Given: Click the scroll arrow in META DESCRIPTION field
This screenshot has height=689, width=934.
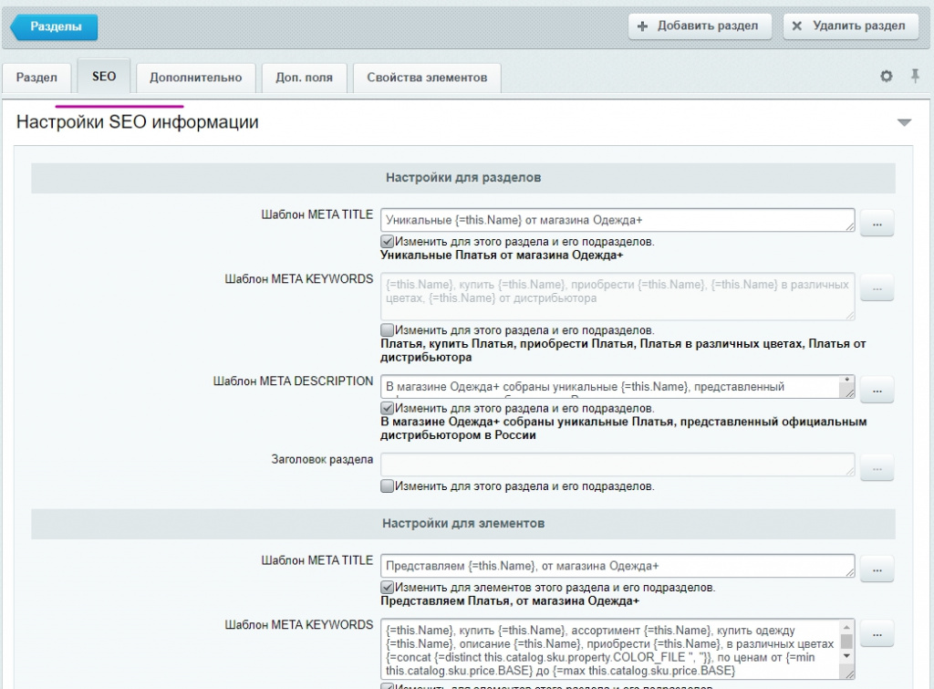Looking at the screenshot, I should (x=846, y=380).
